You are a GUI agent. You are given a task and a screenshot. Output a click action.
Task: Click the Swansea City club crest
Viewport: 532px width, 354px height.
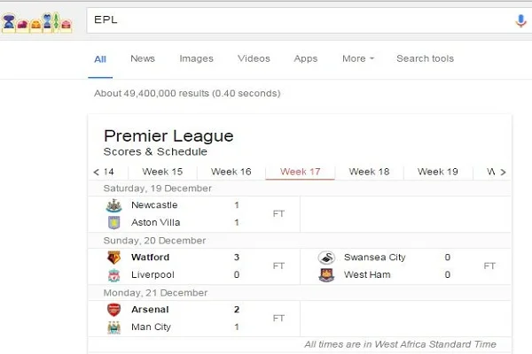coord(326,258)
